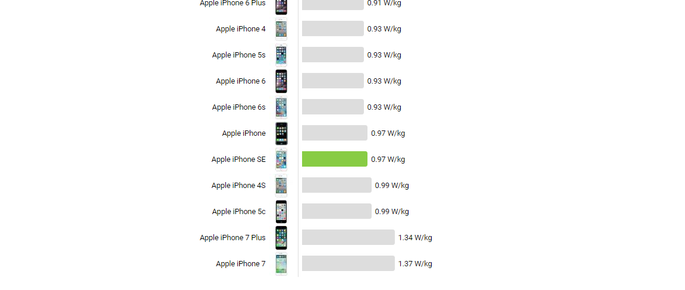
Task: Open the Apple iPhone 4S name link
Action: pos(238,186)
